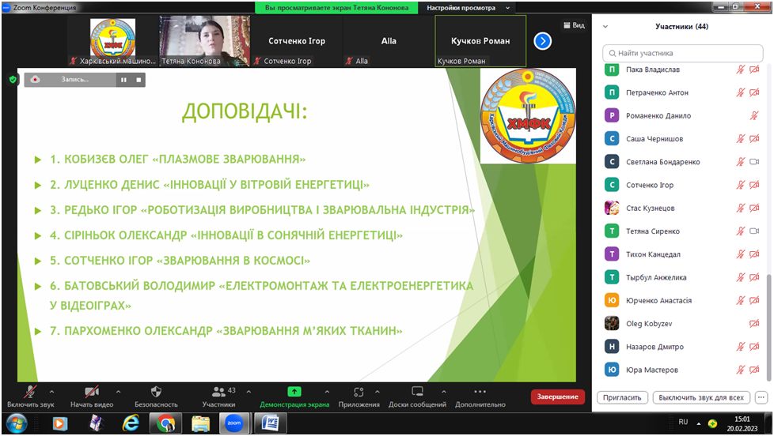The image size is (774, 436).
Task: Click camera-off icon for Сотченко Ігор in list
Action: [x=754, y=185]
